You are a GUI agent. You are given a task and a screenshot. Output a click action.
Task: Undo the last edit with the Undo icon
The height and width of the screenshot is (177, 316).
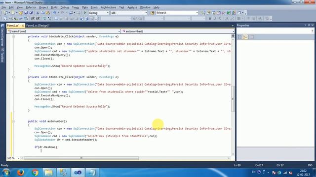tap(54, 13)
